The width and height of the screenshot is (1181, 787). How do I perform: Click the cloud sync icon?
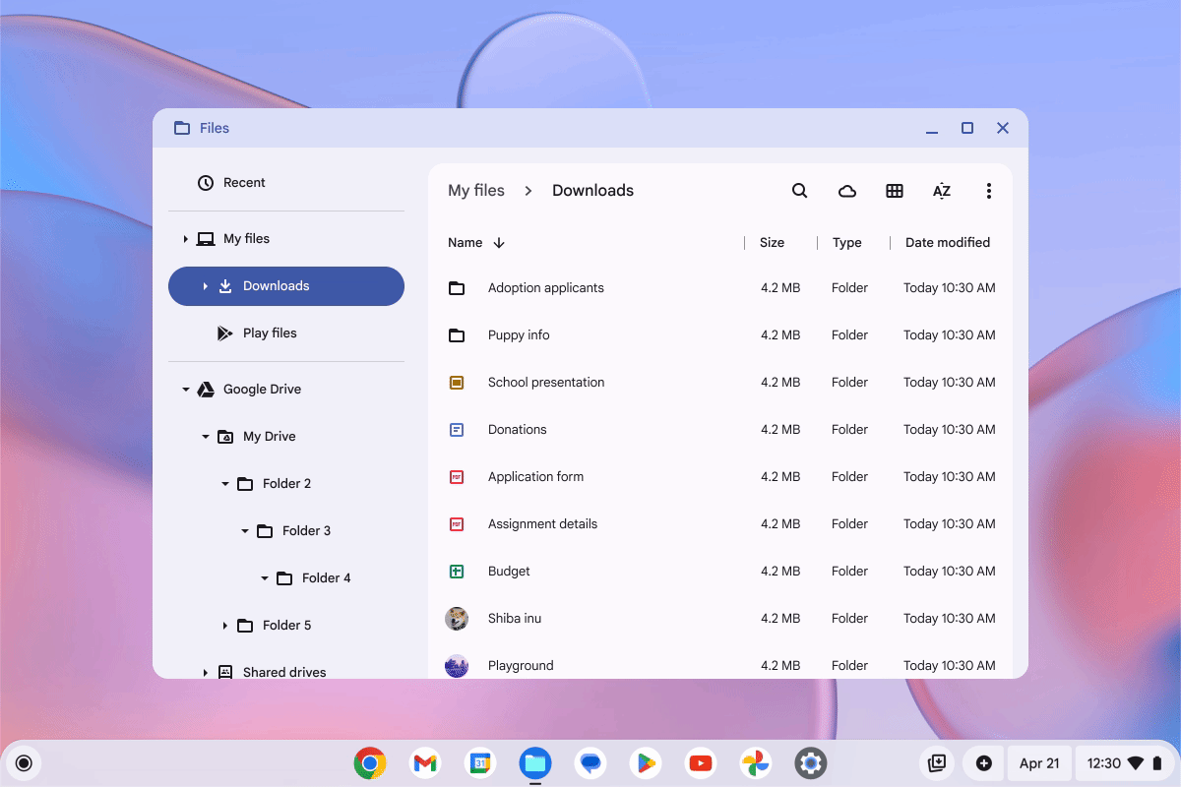pyautogui.click(x=846, y=191)
